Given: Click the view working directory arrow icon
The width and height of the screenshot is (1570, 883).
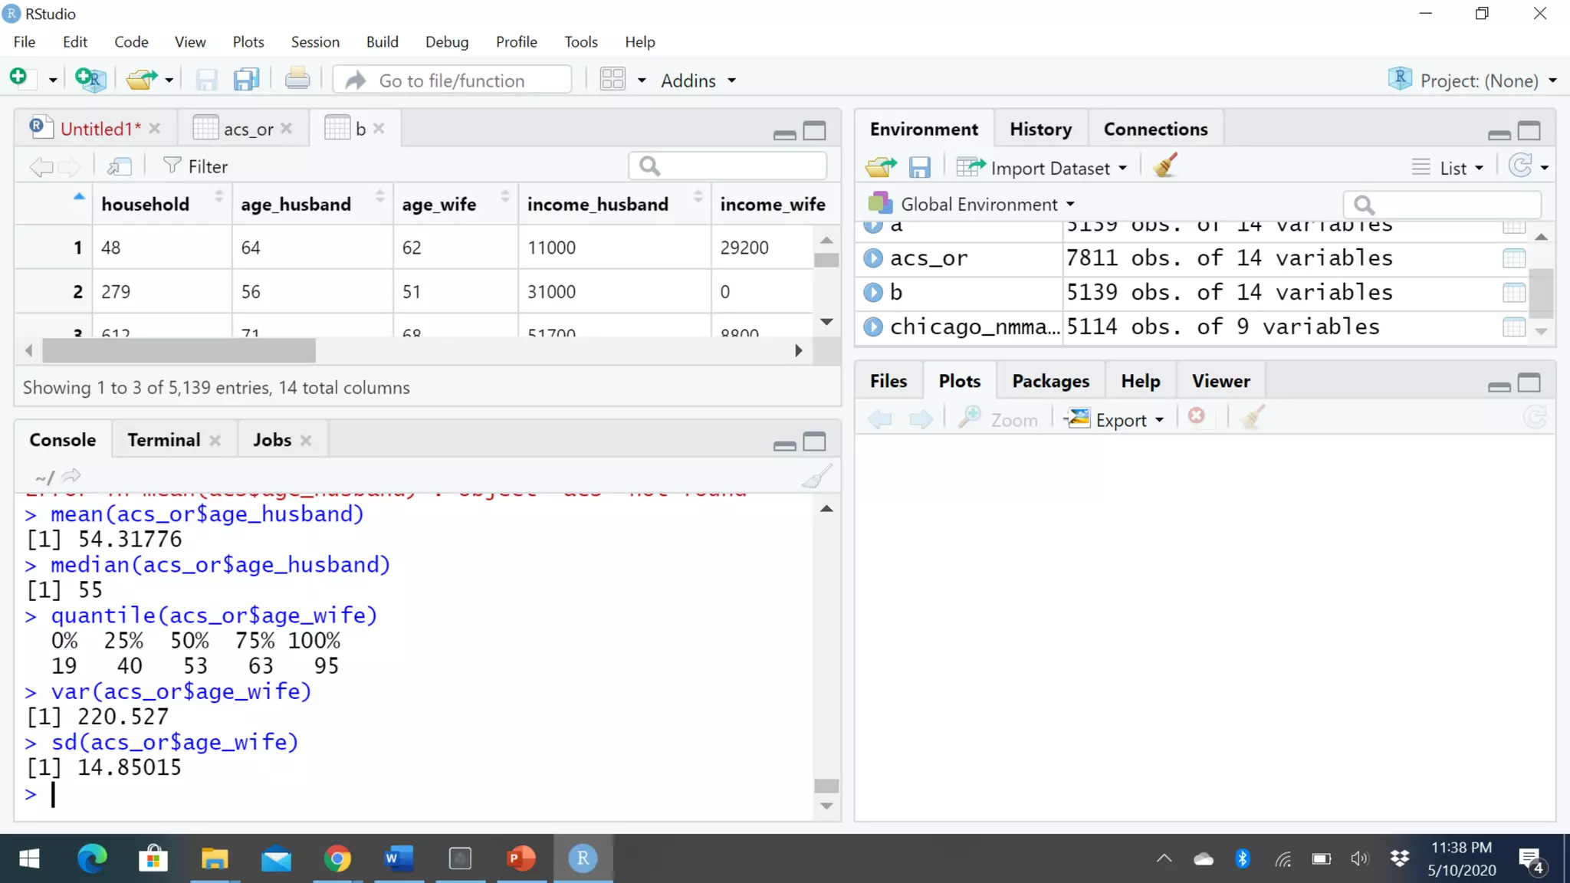Looking at the screenshot, I should click(x=71, y=477).
